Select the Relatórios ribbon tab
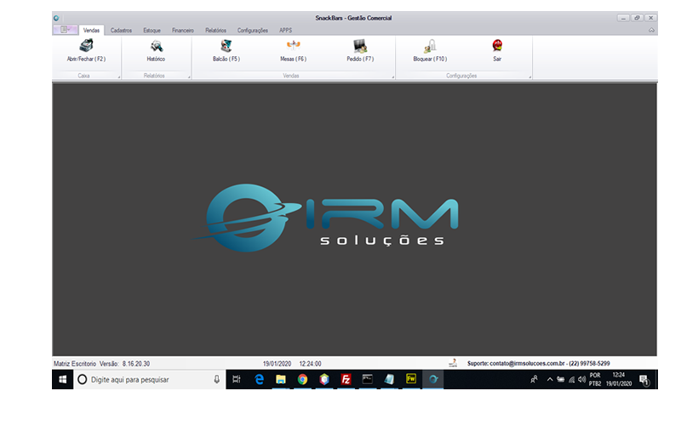The width and height of the screenshot is (681, 425). pos(216,31)
